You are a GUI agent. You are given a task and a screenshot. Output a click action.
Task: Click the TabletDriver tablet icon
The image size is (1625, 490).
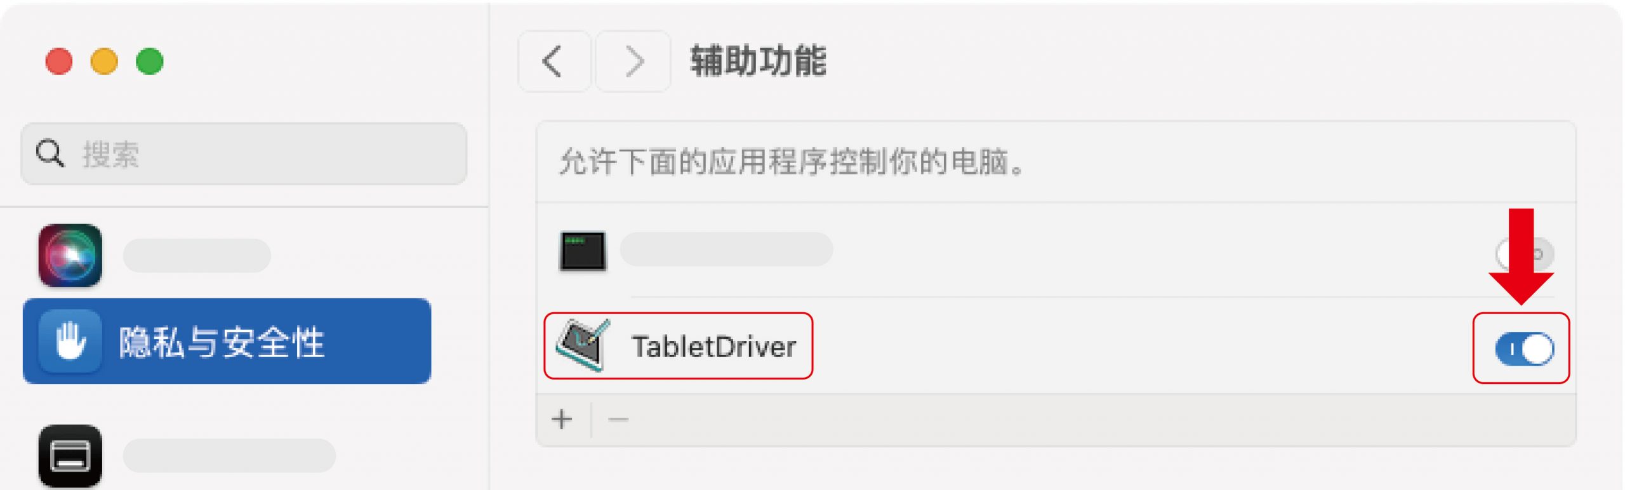point(583,345)
